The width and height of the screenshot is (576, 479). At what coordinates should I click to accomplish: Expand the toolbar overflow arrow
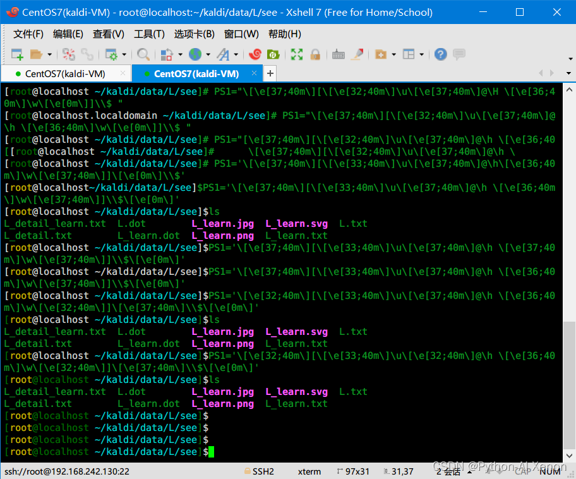(x=570, y=59)
